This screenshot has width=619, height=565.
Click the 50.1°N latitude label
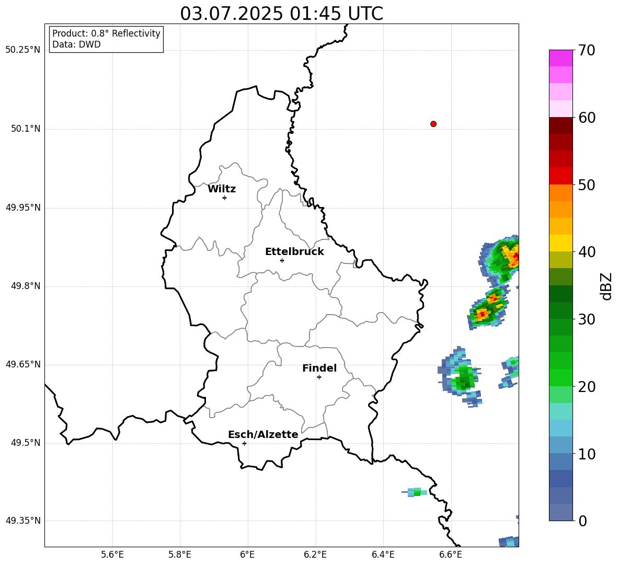point(26,129)
